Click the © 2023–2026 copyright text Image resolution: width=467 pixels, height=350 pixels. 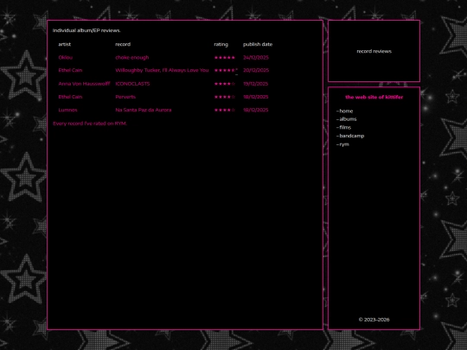(x=374, y=320)
